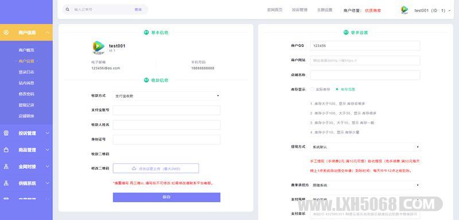Open 修改密码 in sidebar
The width and height of the screenshot is (459, 220).
click(26, 94)
